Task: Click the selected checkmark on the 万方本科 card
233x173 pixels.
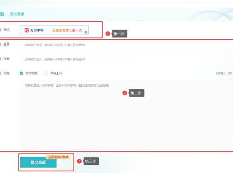Action: [x=86, y=32]
